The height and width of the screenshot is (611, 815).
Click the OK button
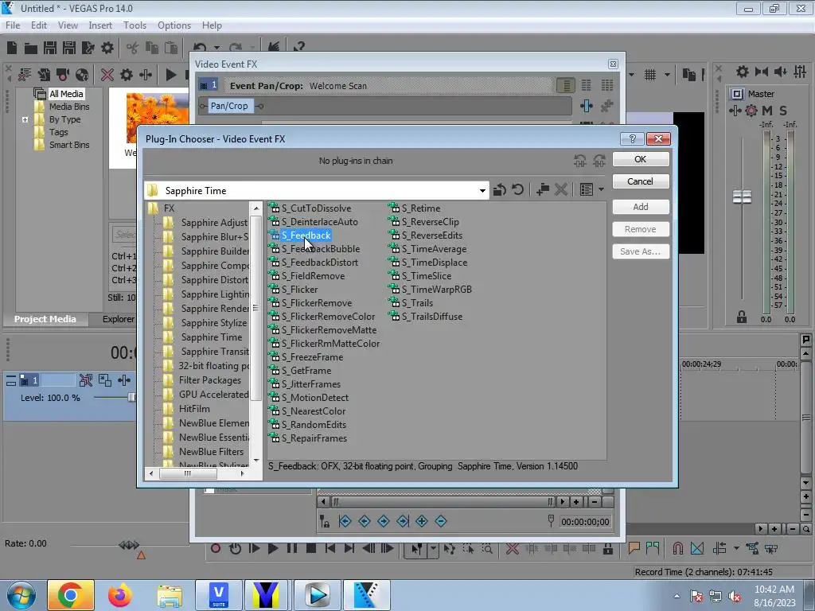(x=641, y=159)
